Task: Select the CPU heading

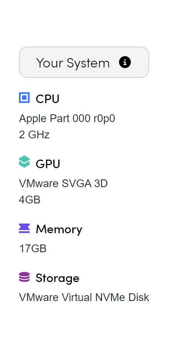Action: tap(48, 99)
